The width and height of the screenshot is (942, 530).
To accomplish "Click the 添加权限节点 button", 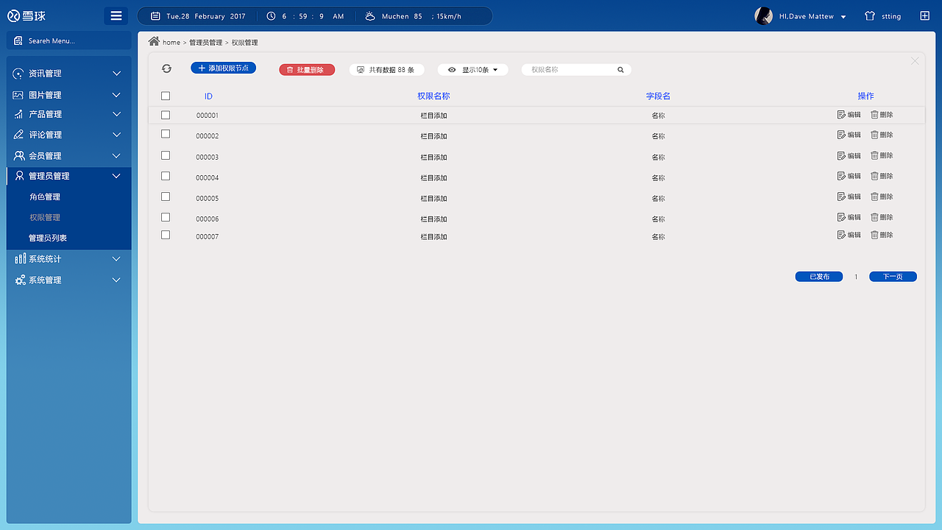I will [223, 68].
